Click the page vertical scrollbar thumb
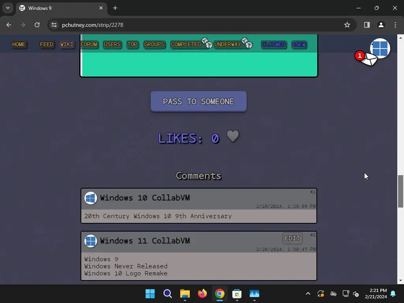Viewport: 404px width, 303px height. (400, 191)
